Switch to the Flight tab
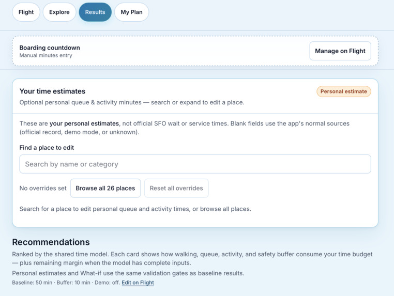This screenshot has width=394, height=296. pos(26,12)
